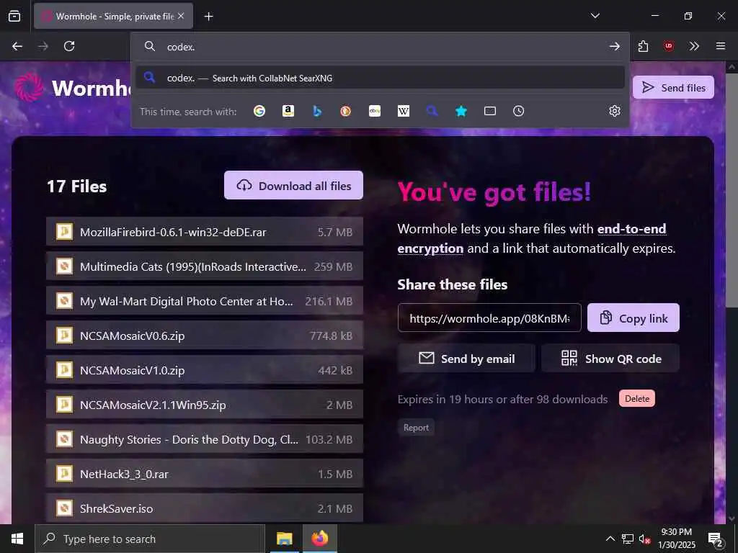Open the Extensions puzzle-piece icon
This screenshot has height=553, width=738.
click(644, 46)
